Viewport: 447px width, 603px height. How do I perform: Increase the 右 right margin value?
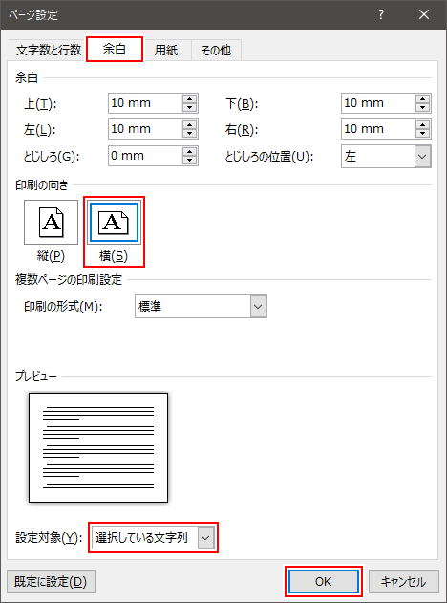click(x=422, y=124)
